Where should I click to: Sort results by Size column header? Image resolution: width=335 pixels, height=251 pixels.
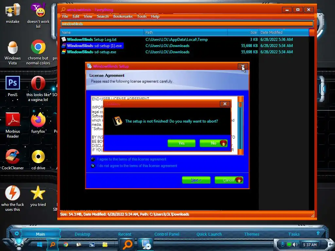pos(243,32)
